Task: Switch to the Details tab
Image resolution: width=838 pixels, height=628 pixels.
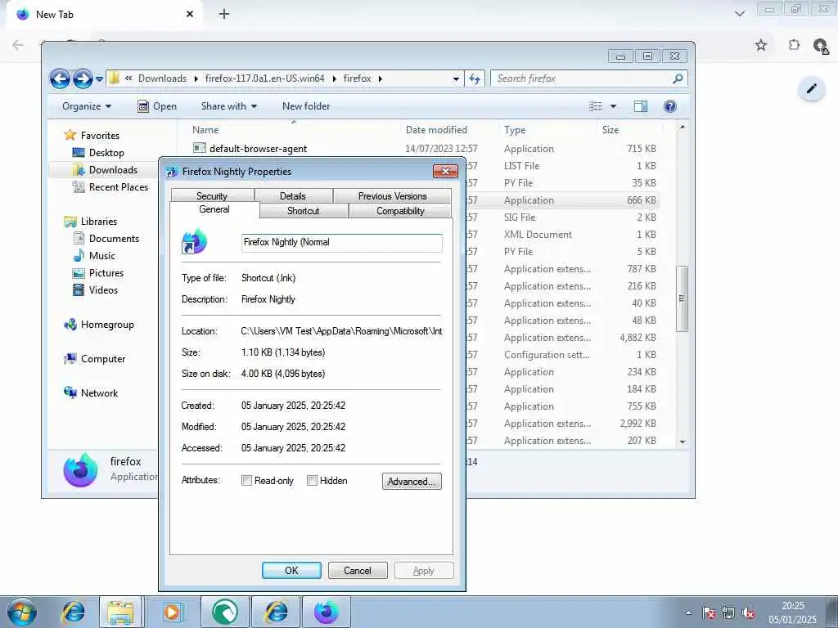Action: click(293, 196)
